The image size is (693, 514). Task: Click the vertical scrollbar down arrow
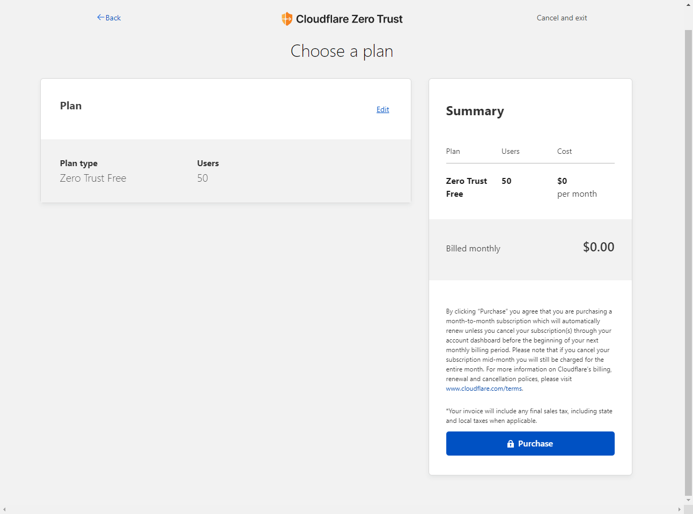[x=689, y=500]
